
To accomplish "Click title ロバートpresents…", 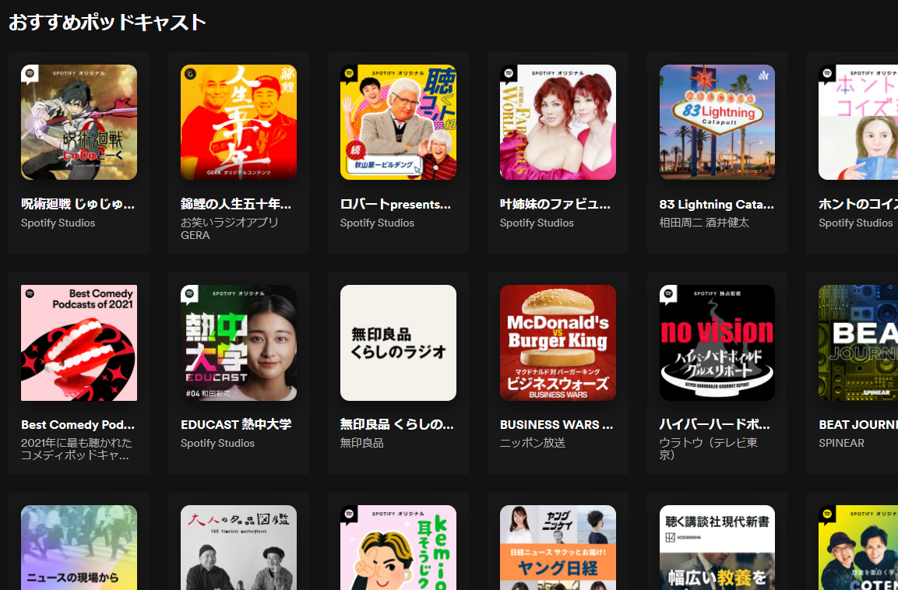I will [x=396, y=204].
